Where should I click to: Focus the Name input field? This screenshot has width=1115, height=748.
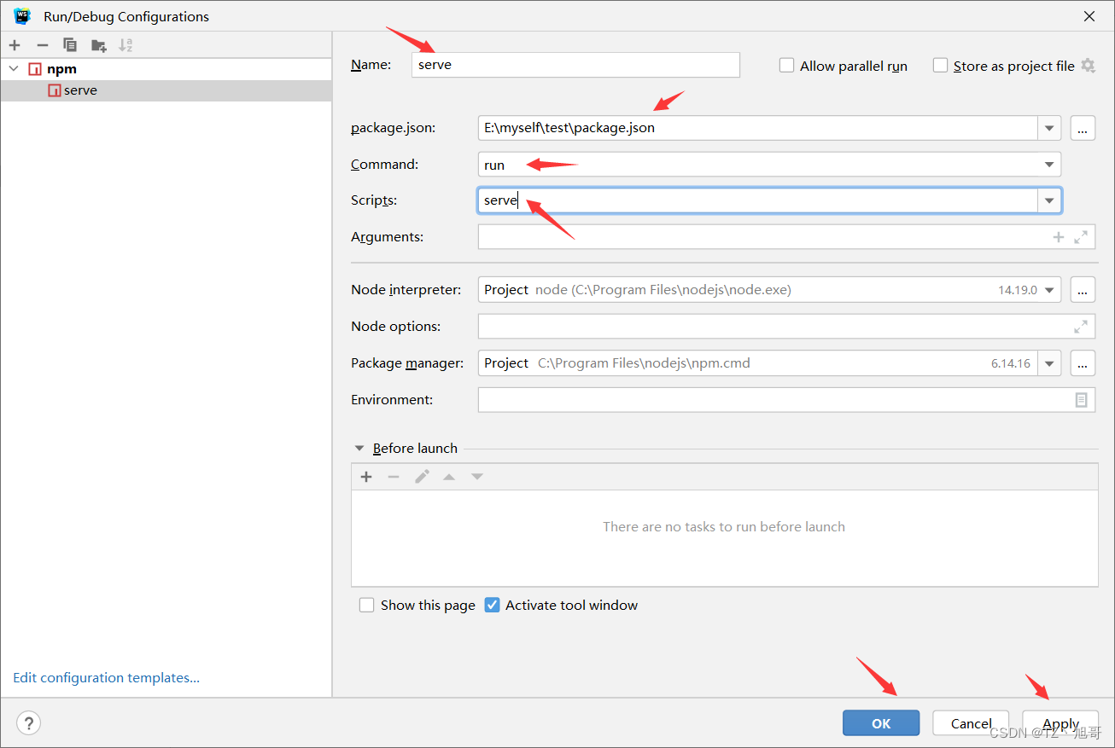click(x=575, y=65)
